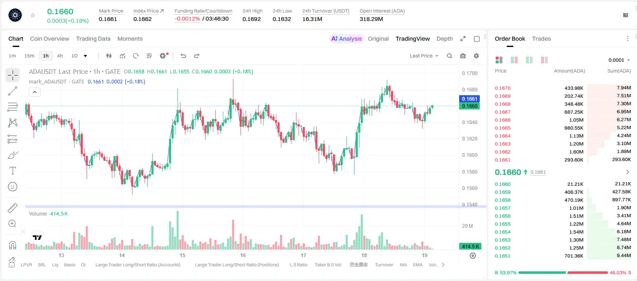The image size is (637, 281).
Task: Open the Coin Overview tab
Action: coord(50,39)
